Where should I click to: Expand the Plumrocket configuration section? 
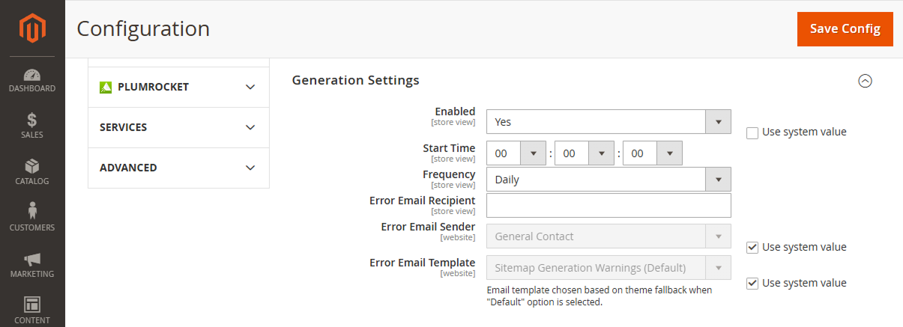point(178,87)
